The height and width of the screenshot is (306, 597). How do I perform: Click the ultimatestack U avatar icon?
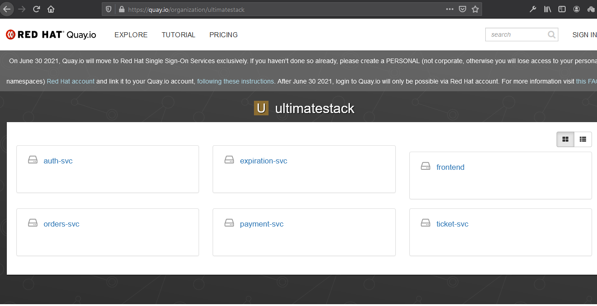tap(261, 108)
